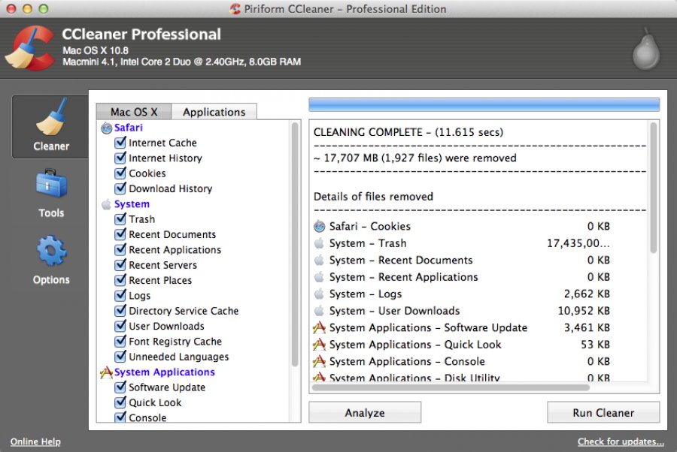The height and width of the screenshot is (452, 677).
Task: Click Apple icon beside System - Recent Applications result
Action: 320,276
